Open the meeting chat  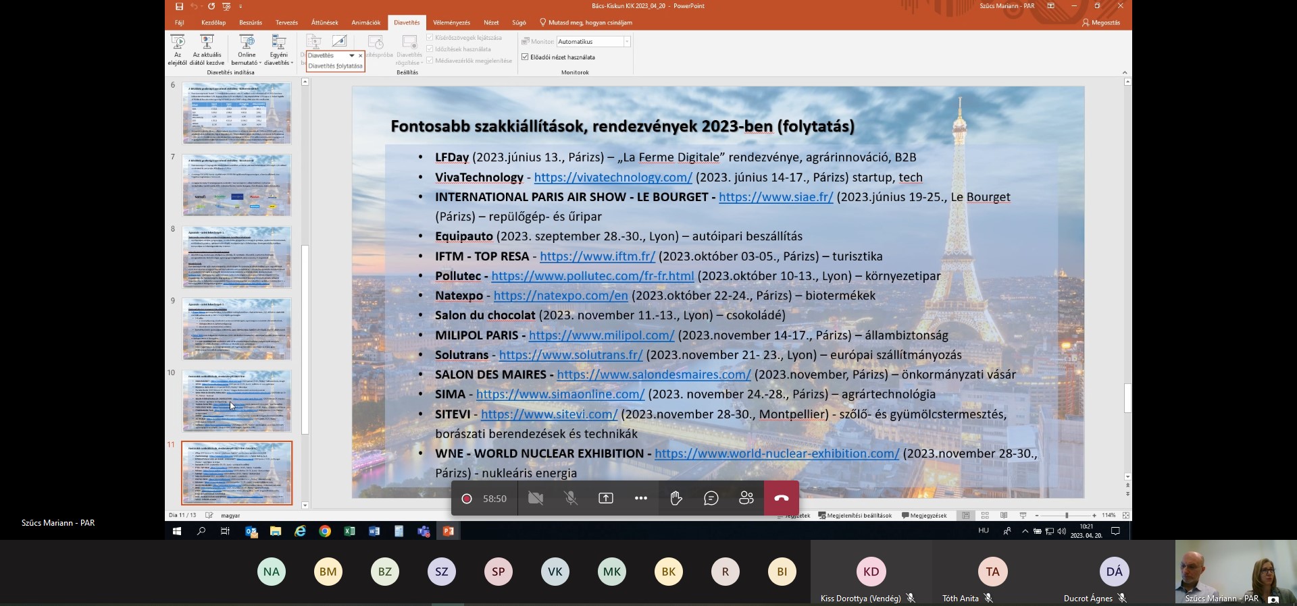pyautogui.click(x=711, y=499)
